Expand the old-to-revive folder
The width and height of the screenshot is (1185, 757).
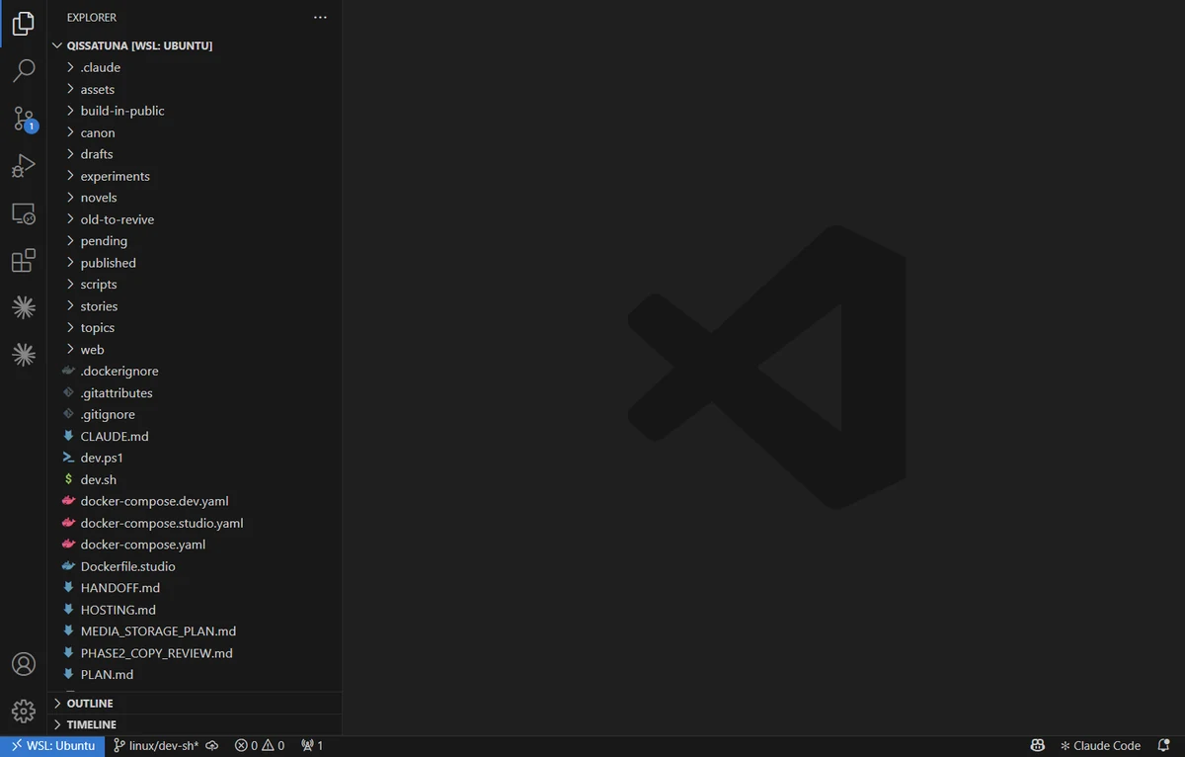[195, 219]
